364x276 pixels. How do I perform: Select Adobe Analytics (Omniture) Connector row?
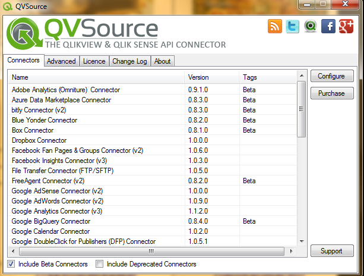[153, 90]
